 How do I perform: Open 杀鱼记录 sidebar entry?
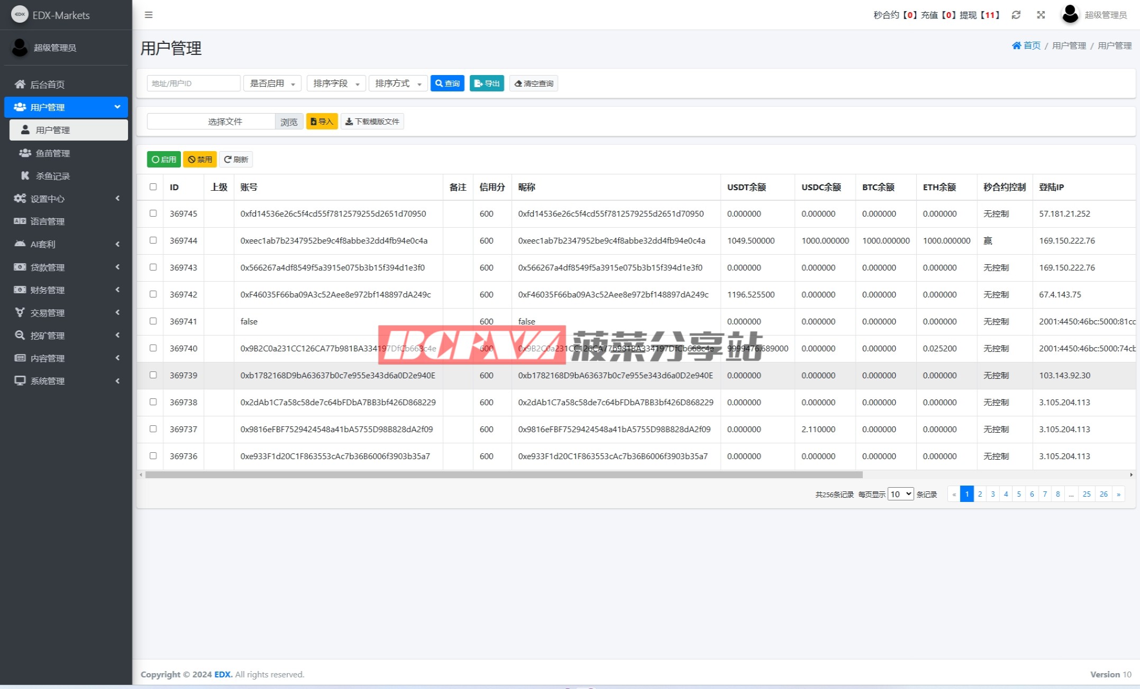52,176
